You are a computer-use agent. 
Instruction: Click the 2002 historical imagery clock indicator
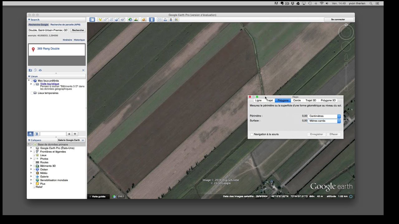point(118,197)
